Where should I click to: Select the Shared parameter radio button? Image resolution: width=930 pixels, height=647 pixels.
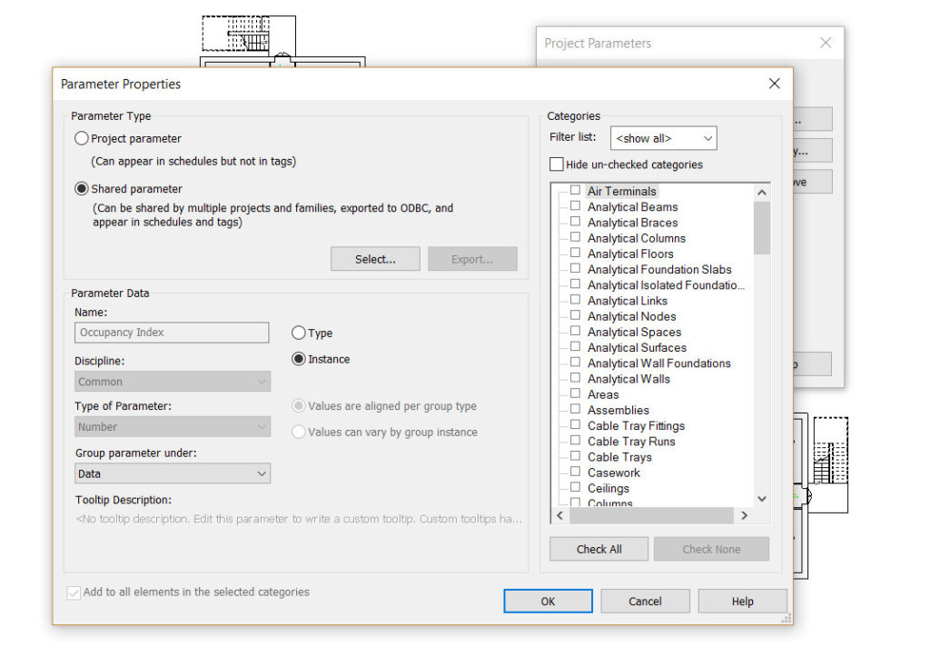[81, 189]
